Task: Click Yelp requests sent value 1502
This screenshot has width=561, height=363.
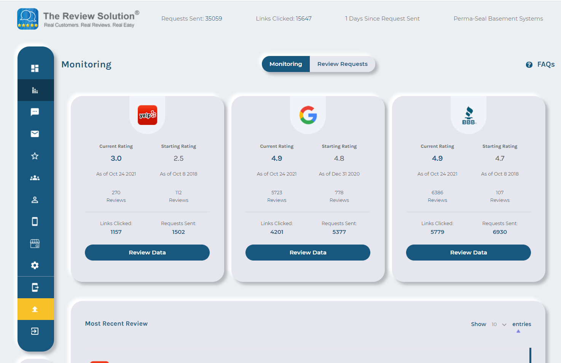Action: [x=178, y=232]
